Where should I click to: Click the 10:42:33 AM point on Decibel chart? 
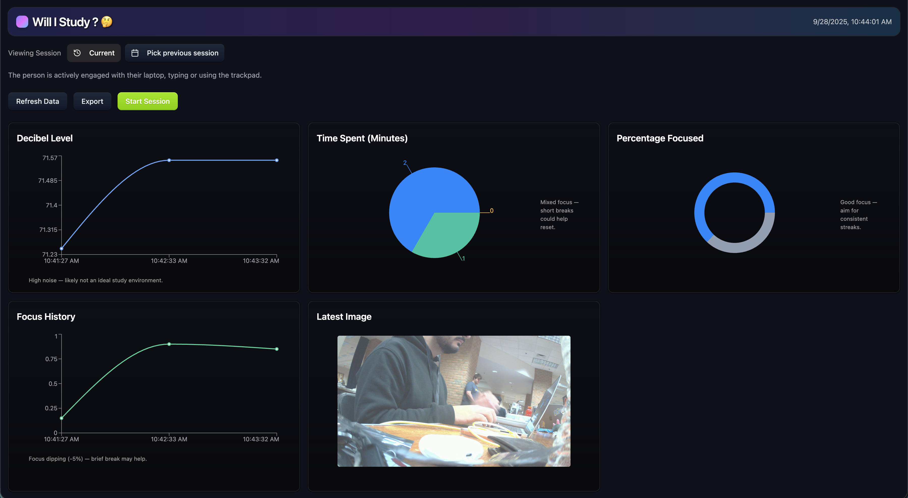pyautogui.click(x=169, y=160)
